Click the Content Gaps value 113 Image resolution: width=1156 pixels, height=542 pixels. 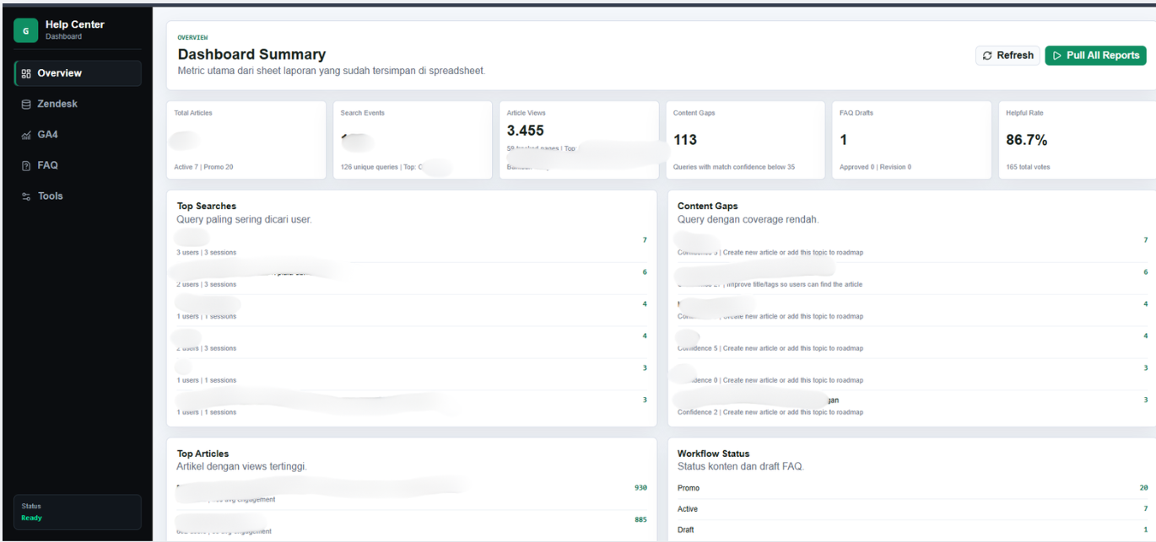click(x=685, y=140)
